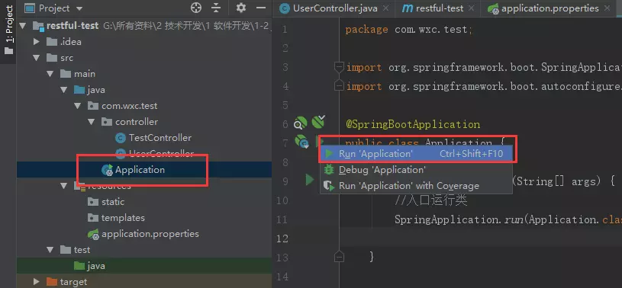
Task: Click the Coverage shield icon in menu
Action: pos(329,186)
